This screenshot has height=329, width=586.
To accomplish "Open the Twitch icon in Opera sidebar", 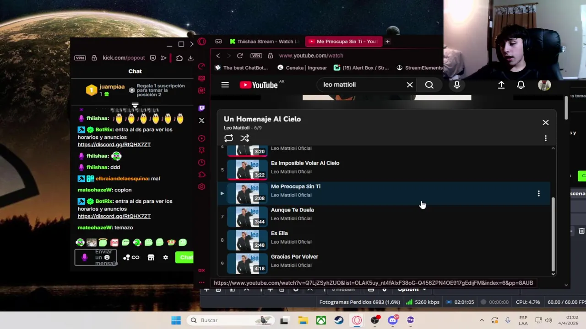I will click(x=201, y=108).
